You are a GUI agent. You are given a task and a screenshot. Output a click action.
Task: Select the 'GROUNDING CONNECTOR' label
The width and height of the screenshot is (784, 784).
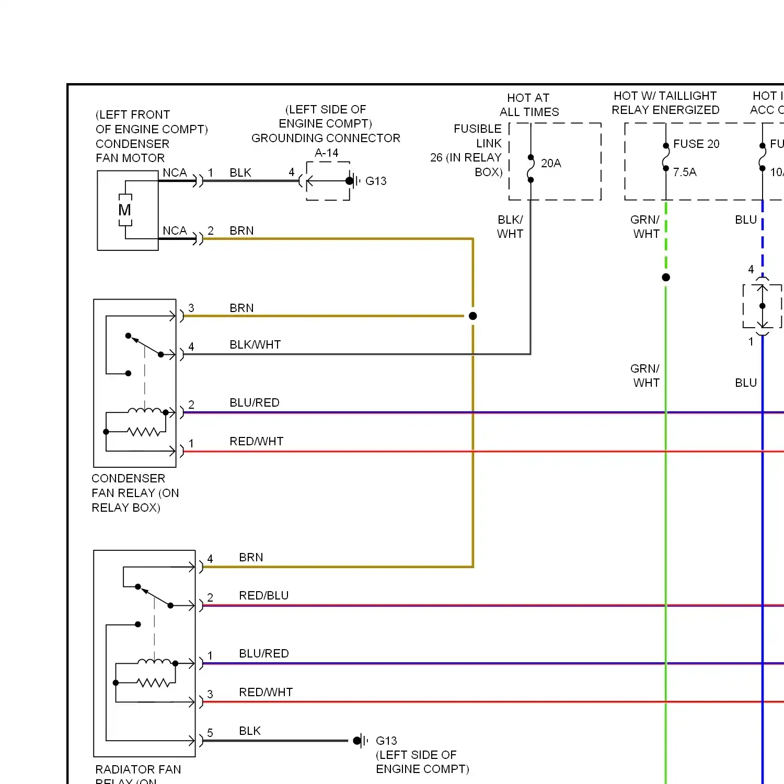[326, 138]
